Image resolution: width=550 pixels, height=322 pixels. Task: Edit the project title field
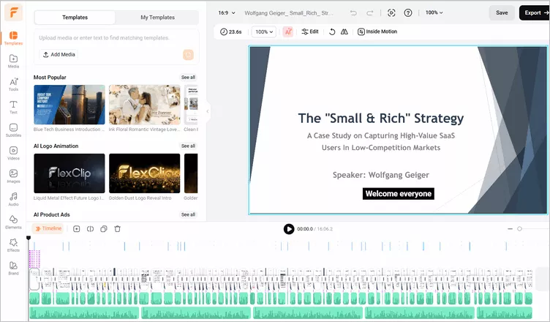[290, 13]
